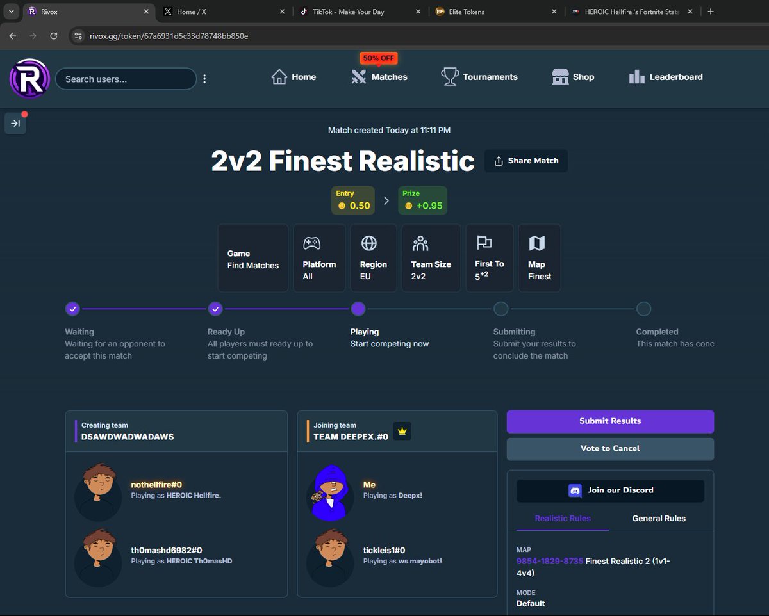Close the TikTok browser tab

click(x=418, y=12)
